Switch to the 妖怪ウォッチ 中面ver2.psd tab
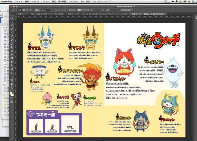 pyautogui.click(x=41, y=14)
